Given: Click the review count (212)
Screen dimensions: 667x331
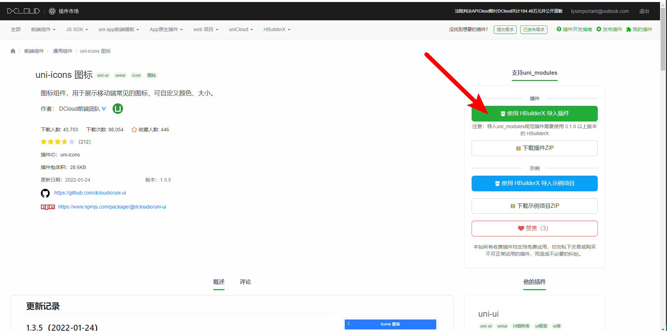Looking at the screenshot, I should (85, 142).
